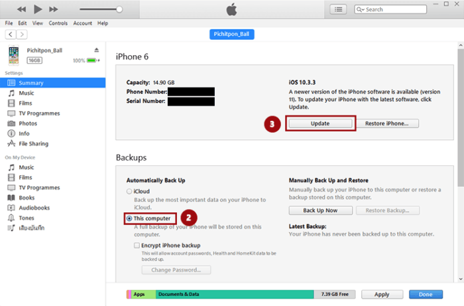Go forward with the right arrow

click(22, 35)
